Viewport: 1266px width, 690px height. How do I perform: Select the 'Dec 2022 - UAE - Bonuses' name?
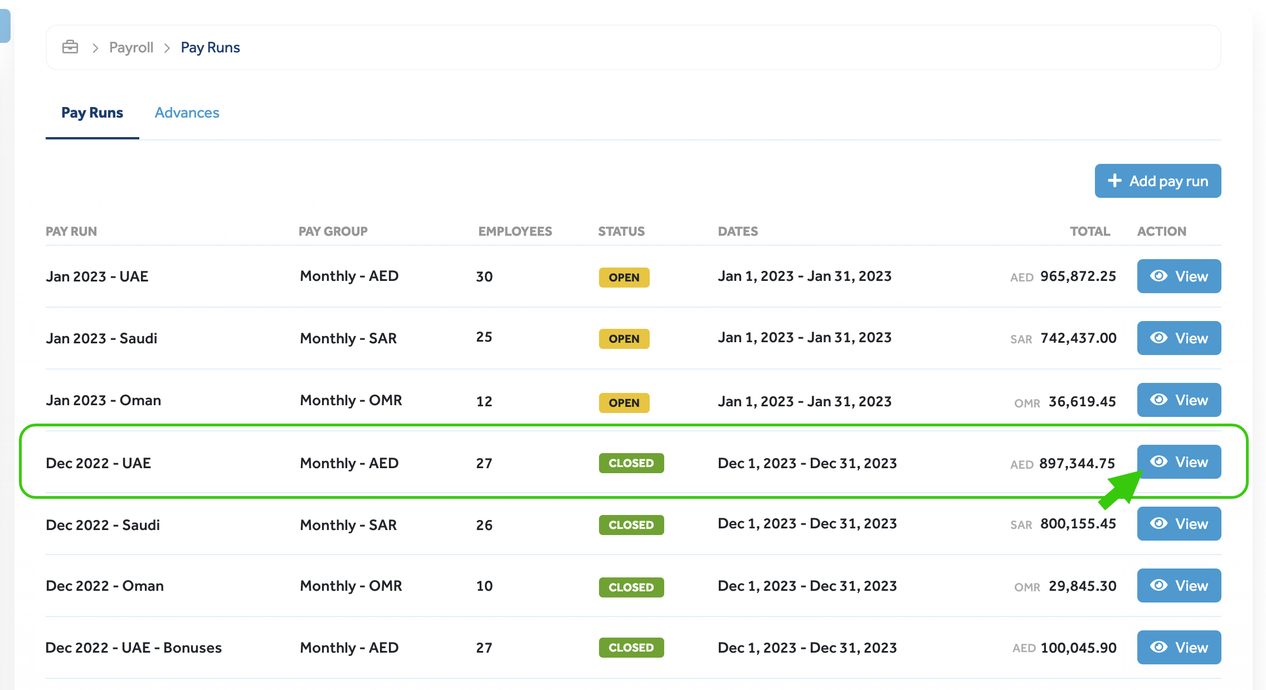134,648
